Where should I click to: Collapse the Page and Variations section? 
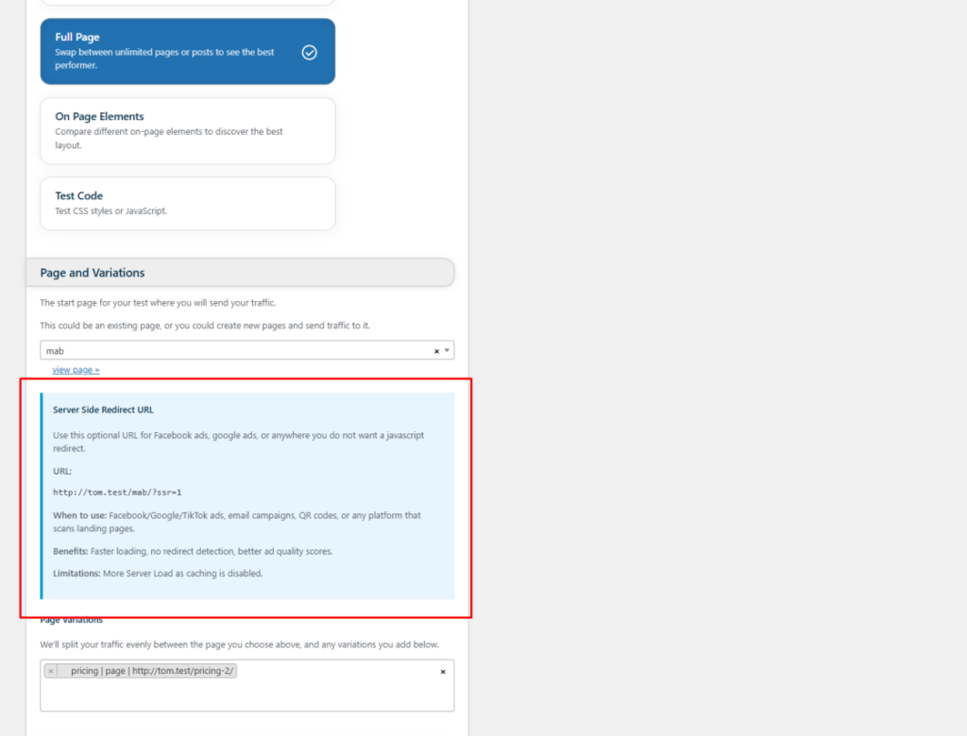241,273
